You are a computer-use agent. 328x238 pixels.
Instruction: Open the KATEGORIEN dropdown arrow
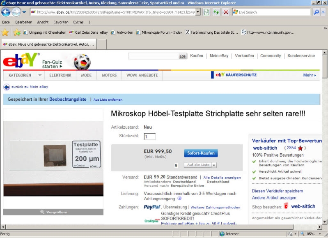pos(39,75)
